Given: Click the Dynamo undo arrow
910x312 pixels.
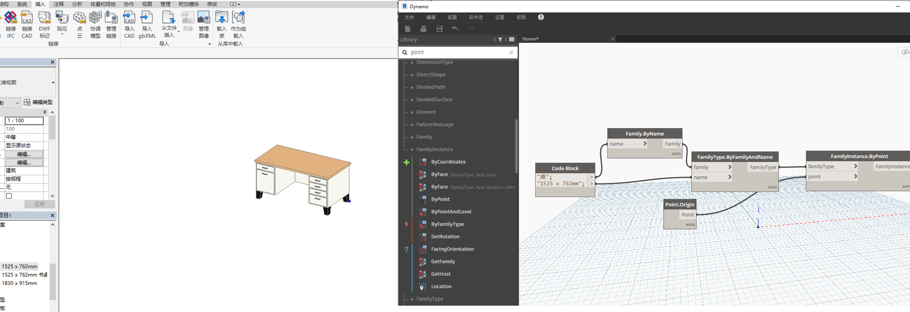Looking at the screenshot, I should (455, 29).
